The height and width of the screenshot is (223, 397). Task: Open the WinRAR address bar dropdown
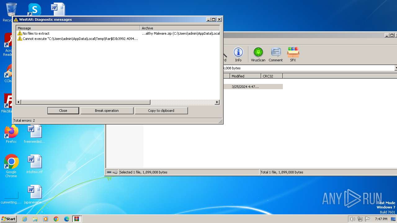(395, 68)
